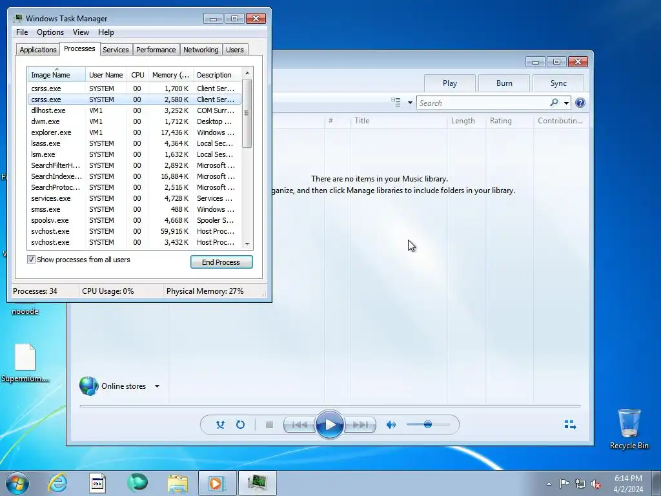The image size is (661, 496).
Task: Expand the View options dropdown arrow
Action: pyautogui.click(x=410, y=103)
